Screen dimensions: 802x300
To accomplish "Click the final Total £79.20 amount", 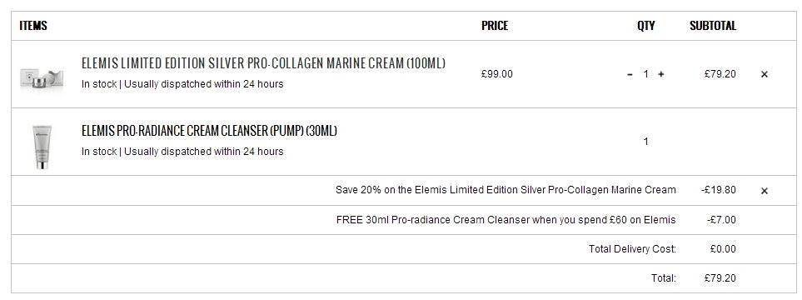I will coord(720,278).
